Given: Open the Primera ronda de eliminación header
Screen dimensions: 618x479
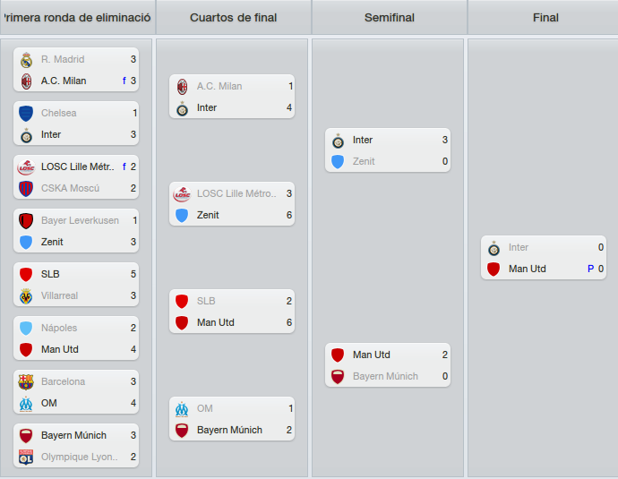Looking at the screenshot, I should [77, 18].
